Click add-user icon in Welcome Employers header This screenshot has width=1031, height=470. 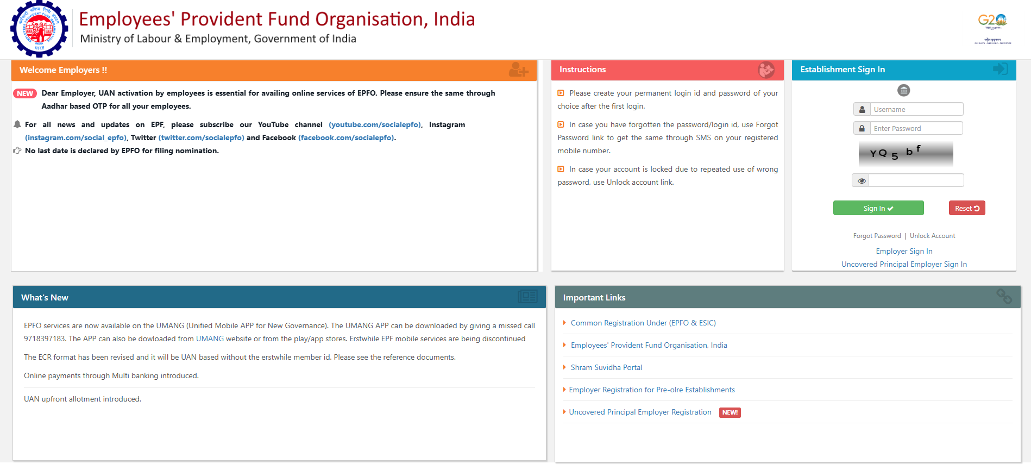pos(518,70)
